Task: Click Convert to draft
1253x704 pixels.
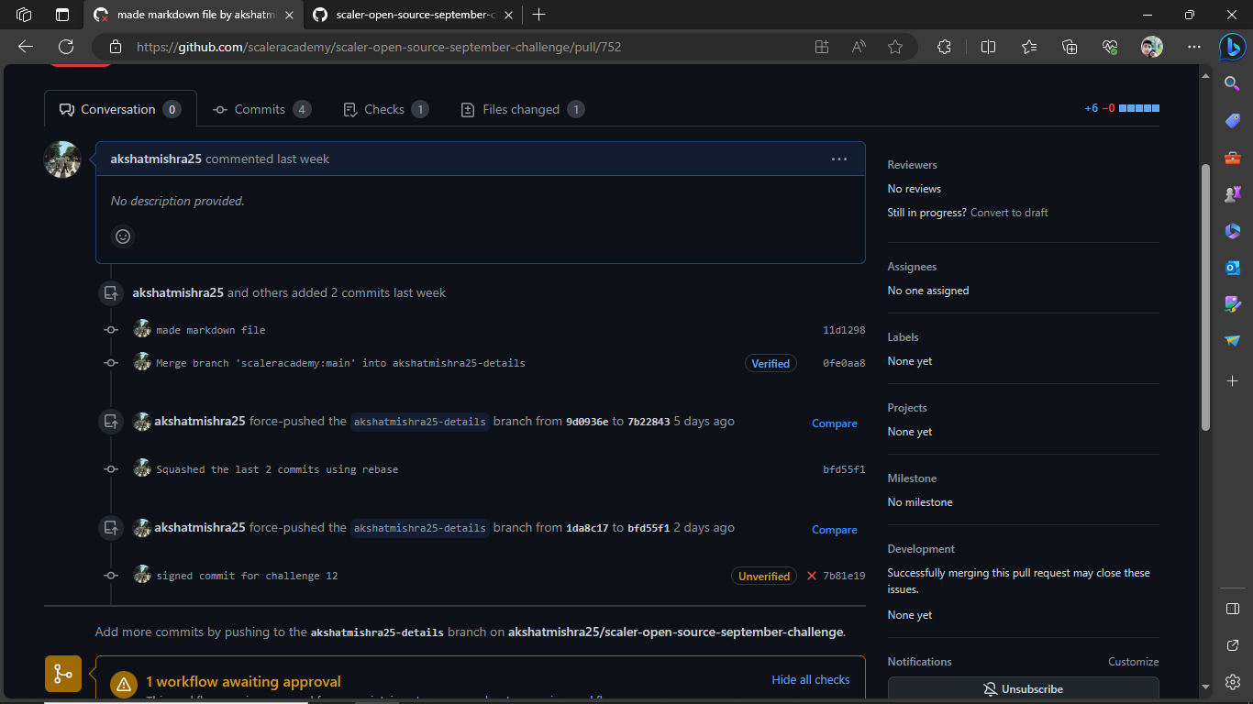Action: coord(1008,212)
